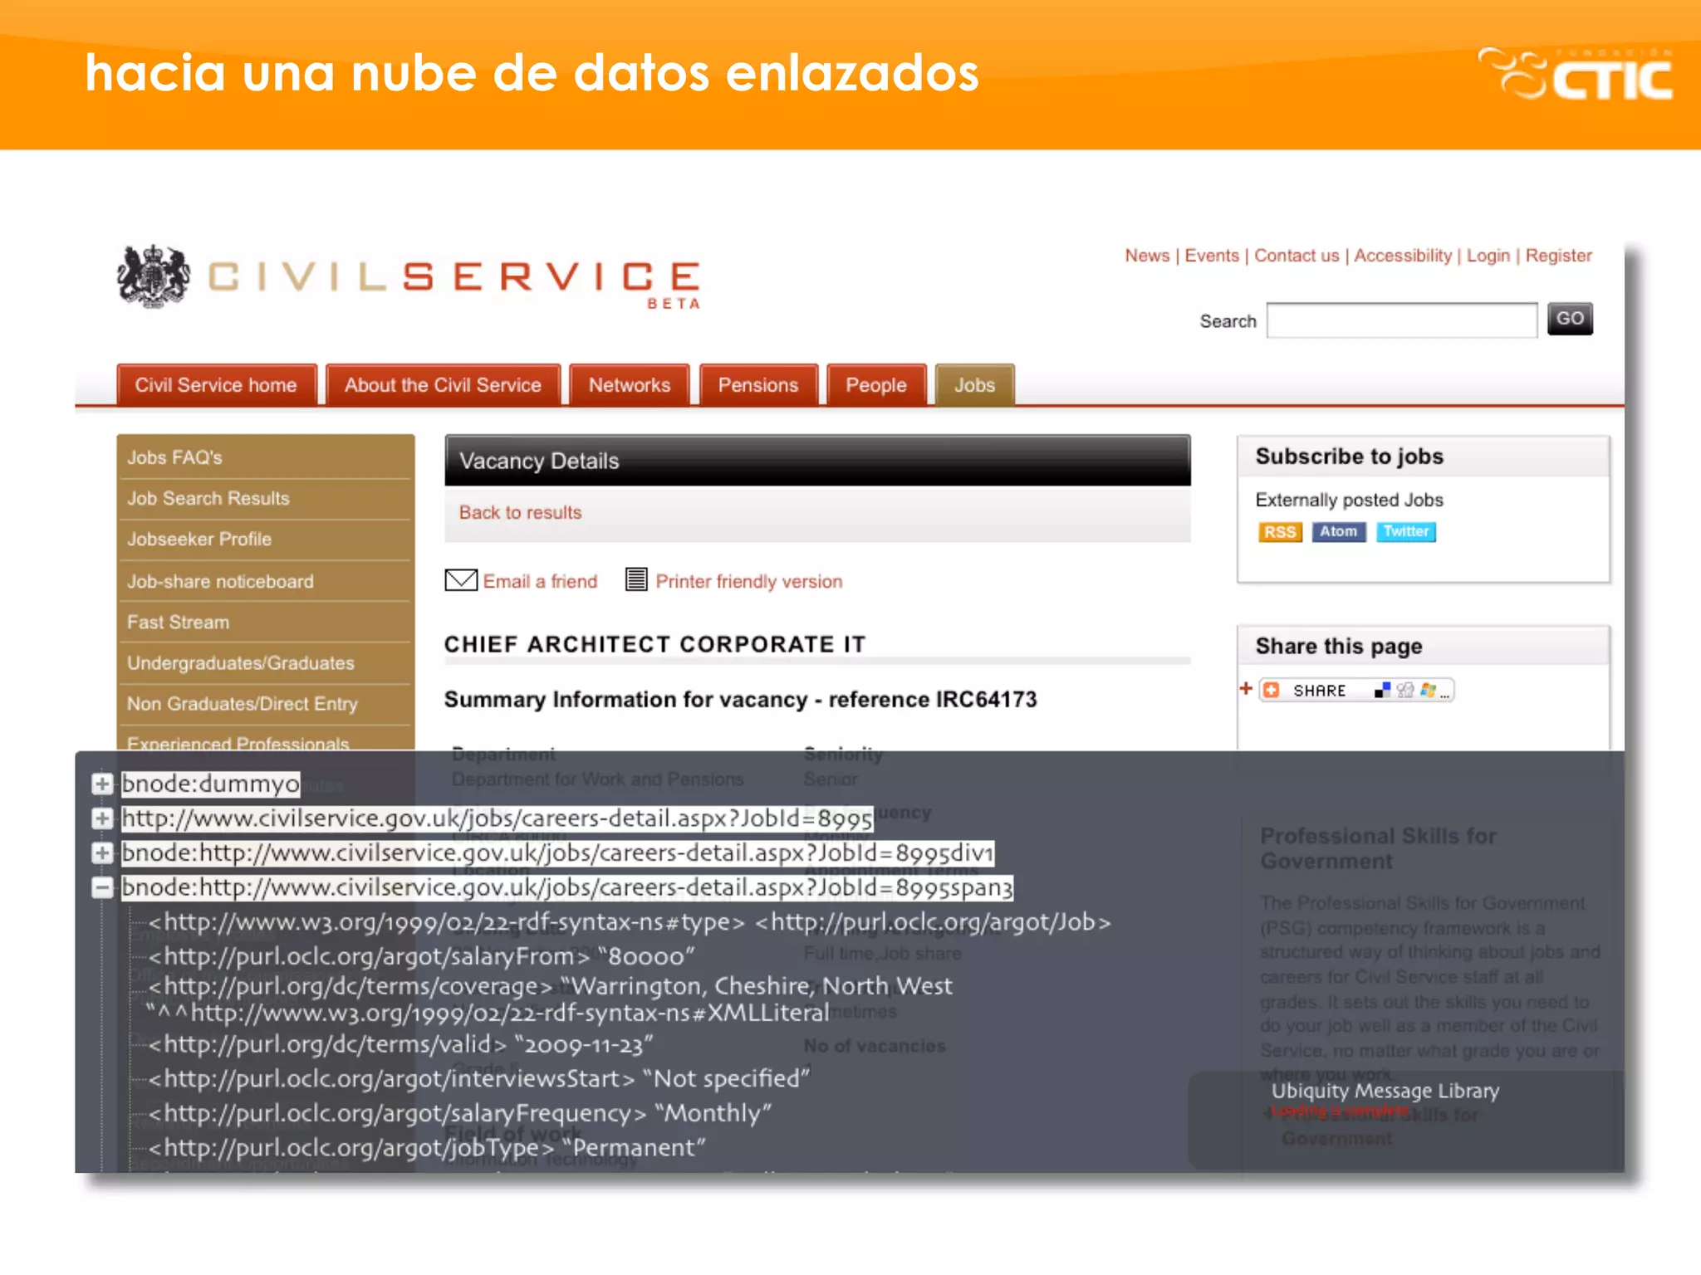
Task: Select the rdf-syntax-ns#type argot/Job triple
Action: tap(630, 922)
